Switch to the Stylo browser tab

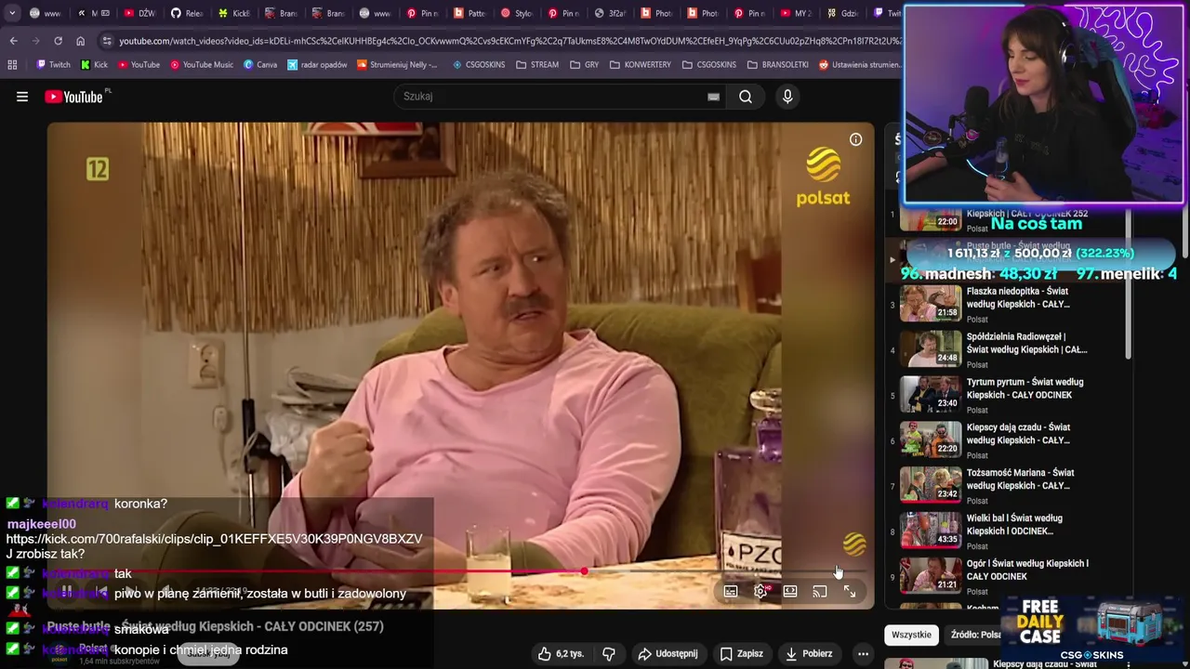pos(517,14)
